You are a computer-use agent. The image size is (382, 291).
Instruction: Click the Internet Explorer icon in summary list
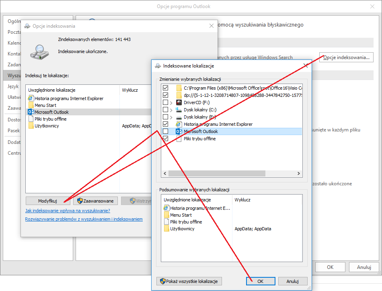166,208
